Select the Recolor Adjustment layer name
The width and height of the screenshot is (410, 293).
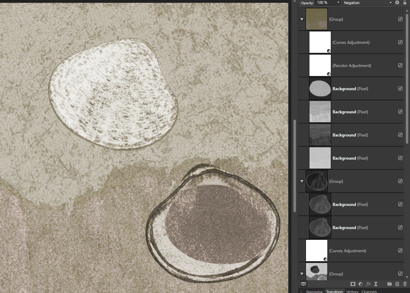tap(352, 66)
